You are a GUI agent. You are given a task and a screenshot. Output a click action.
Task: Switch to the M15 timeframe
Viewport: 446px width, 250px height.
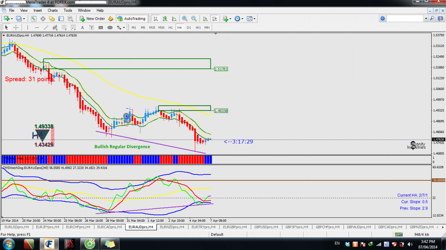point(152,27)
